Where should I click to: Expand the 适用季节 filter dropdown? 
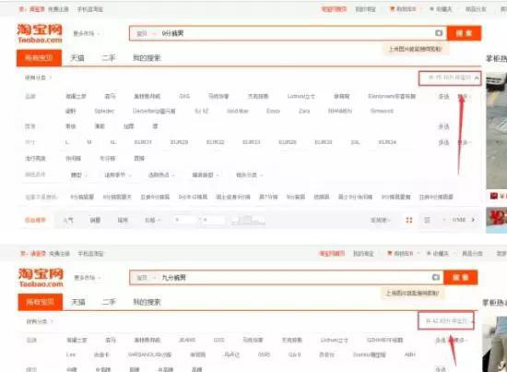point(117,175)
